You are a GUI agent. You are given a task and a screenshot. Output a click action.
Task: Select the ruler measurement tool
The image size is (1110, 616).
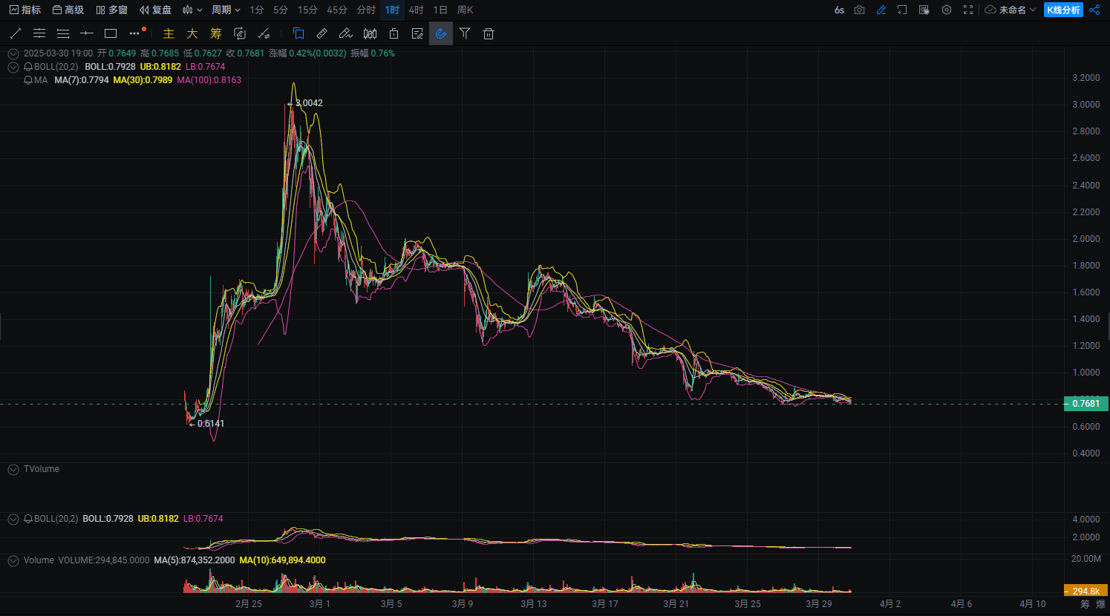click(322, 33)
